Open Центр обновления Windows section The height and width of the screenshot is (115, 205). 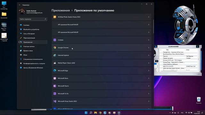(x=33, y=68)
